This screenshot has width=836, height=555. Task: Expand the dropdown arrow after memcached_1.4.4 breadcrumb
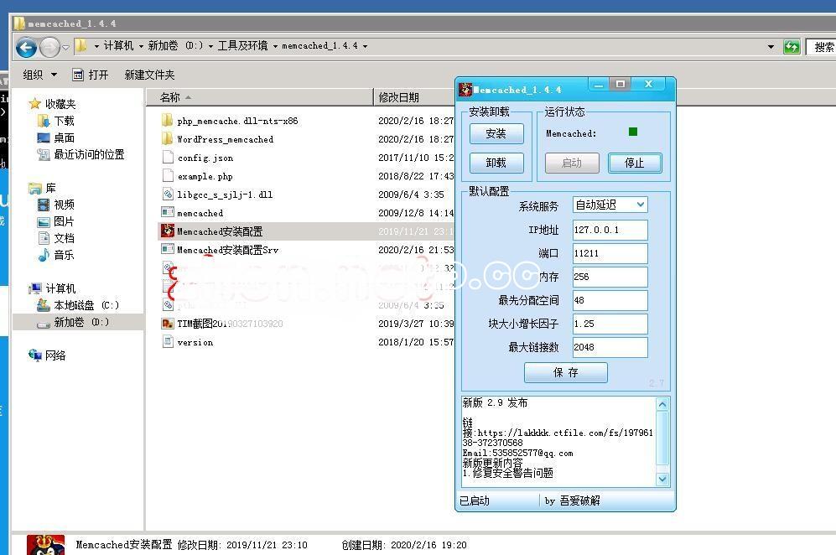[366, 46]
